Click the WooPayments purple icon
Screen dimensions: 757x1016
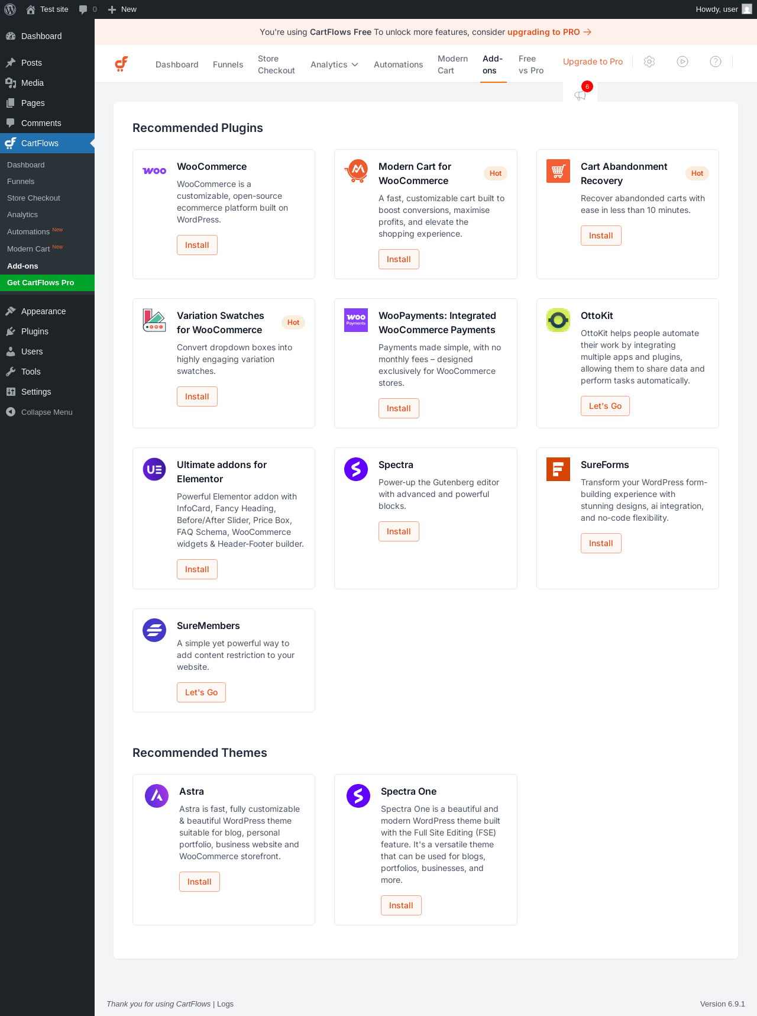coord(356,320)
